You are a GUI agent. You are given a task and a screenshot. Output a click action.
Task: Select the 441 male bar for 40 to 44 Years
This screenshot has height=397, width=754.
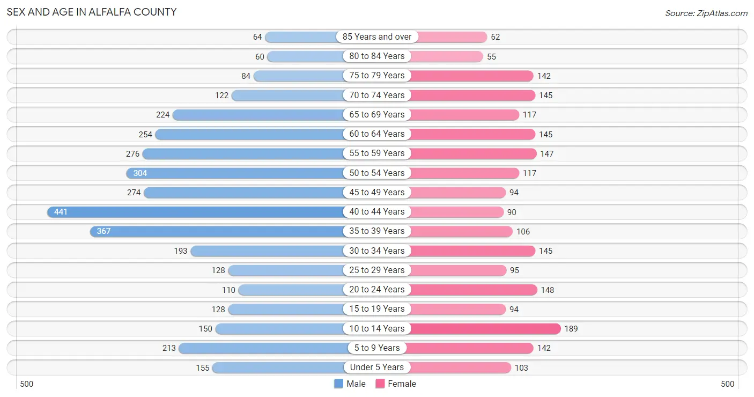coord(195,212)
